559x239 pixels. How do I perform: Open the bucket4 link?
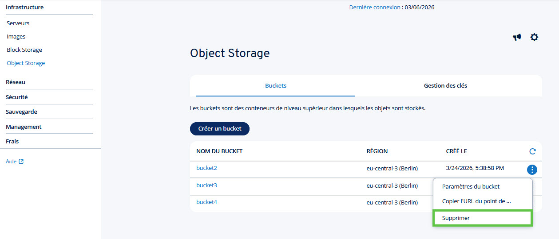pos(206,202)
